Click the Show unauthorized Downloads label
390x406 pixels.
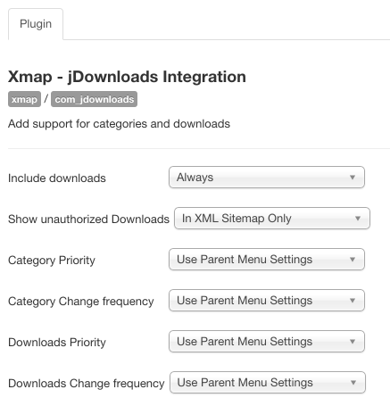click(x=88, y=220)
